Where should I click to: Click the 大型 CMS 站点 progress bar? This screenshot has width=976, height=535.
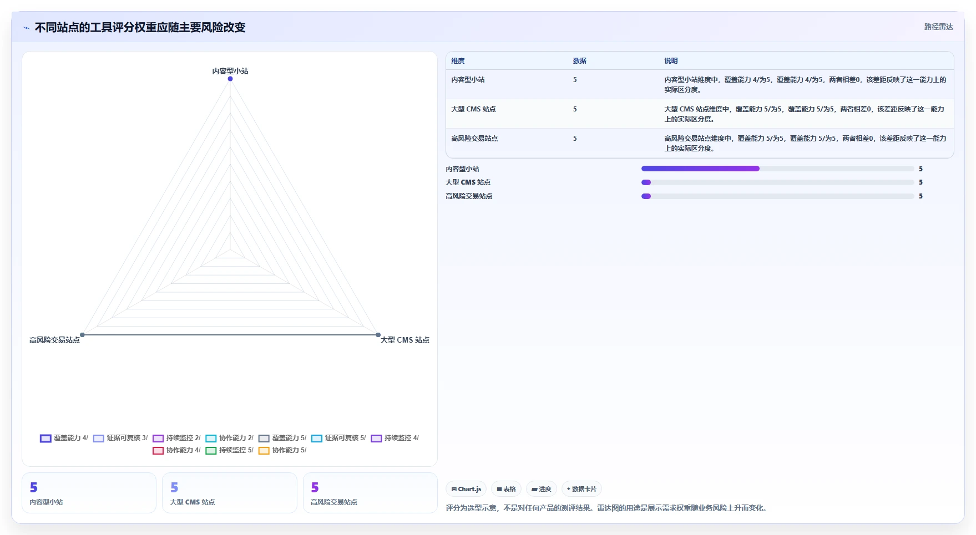(777, 182)
